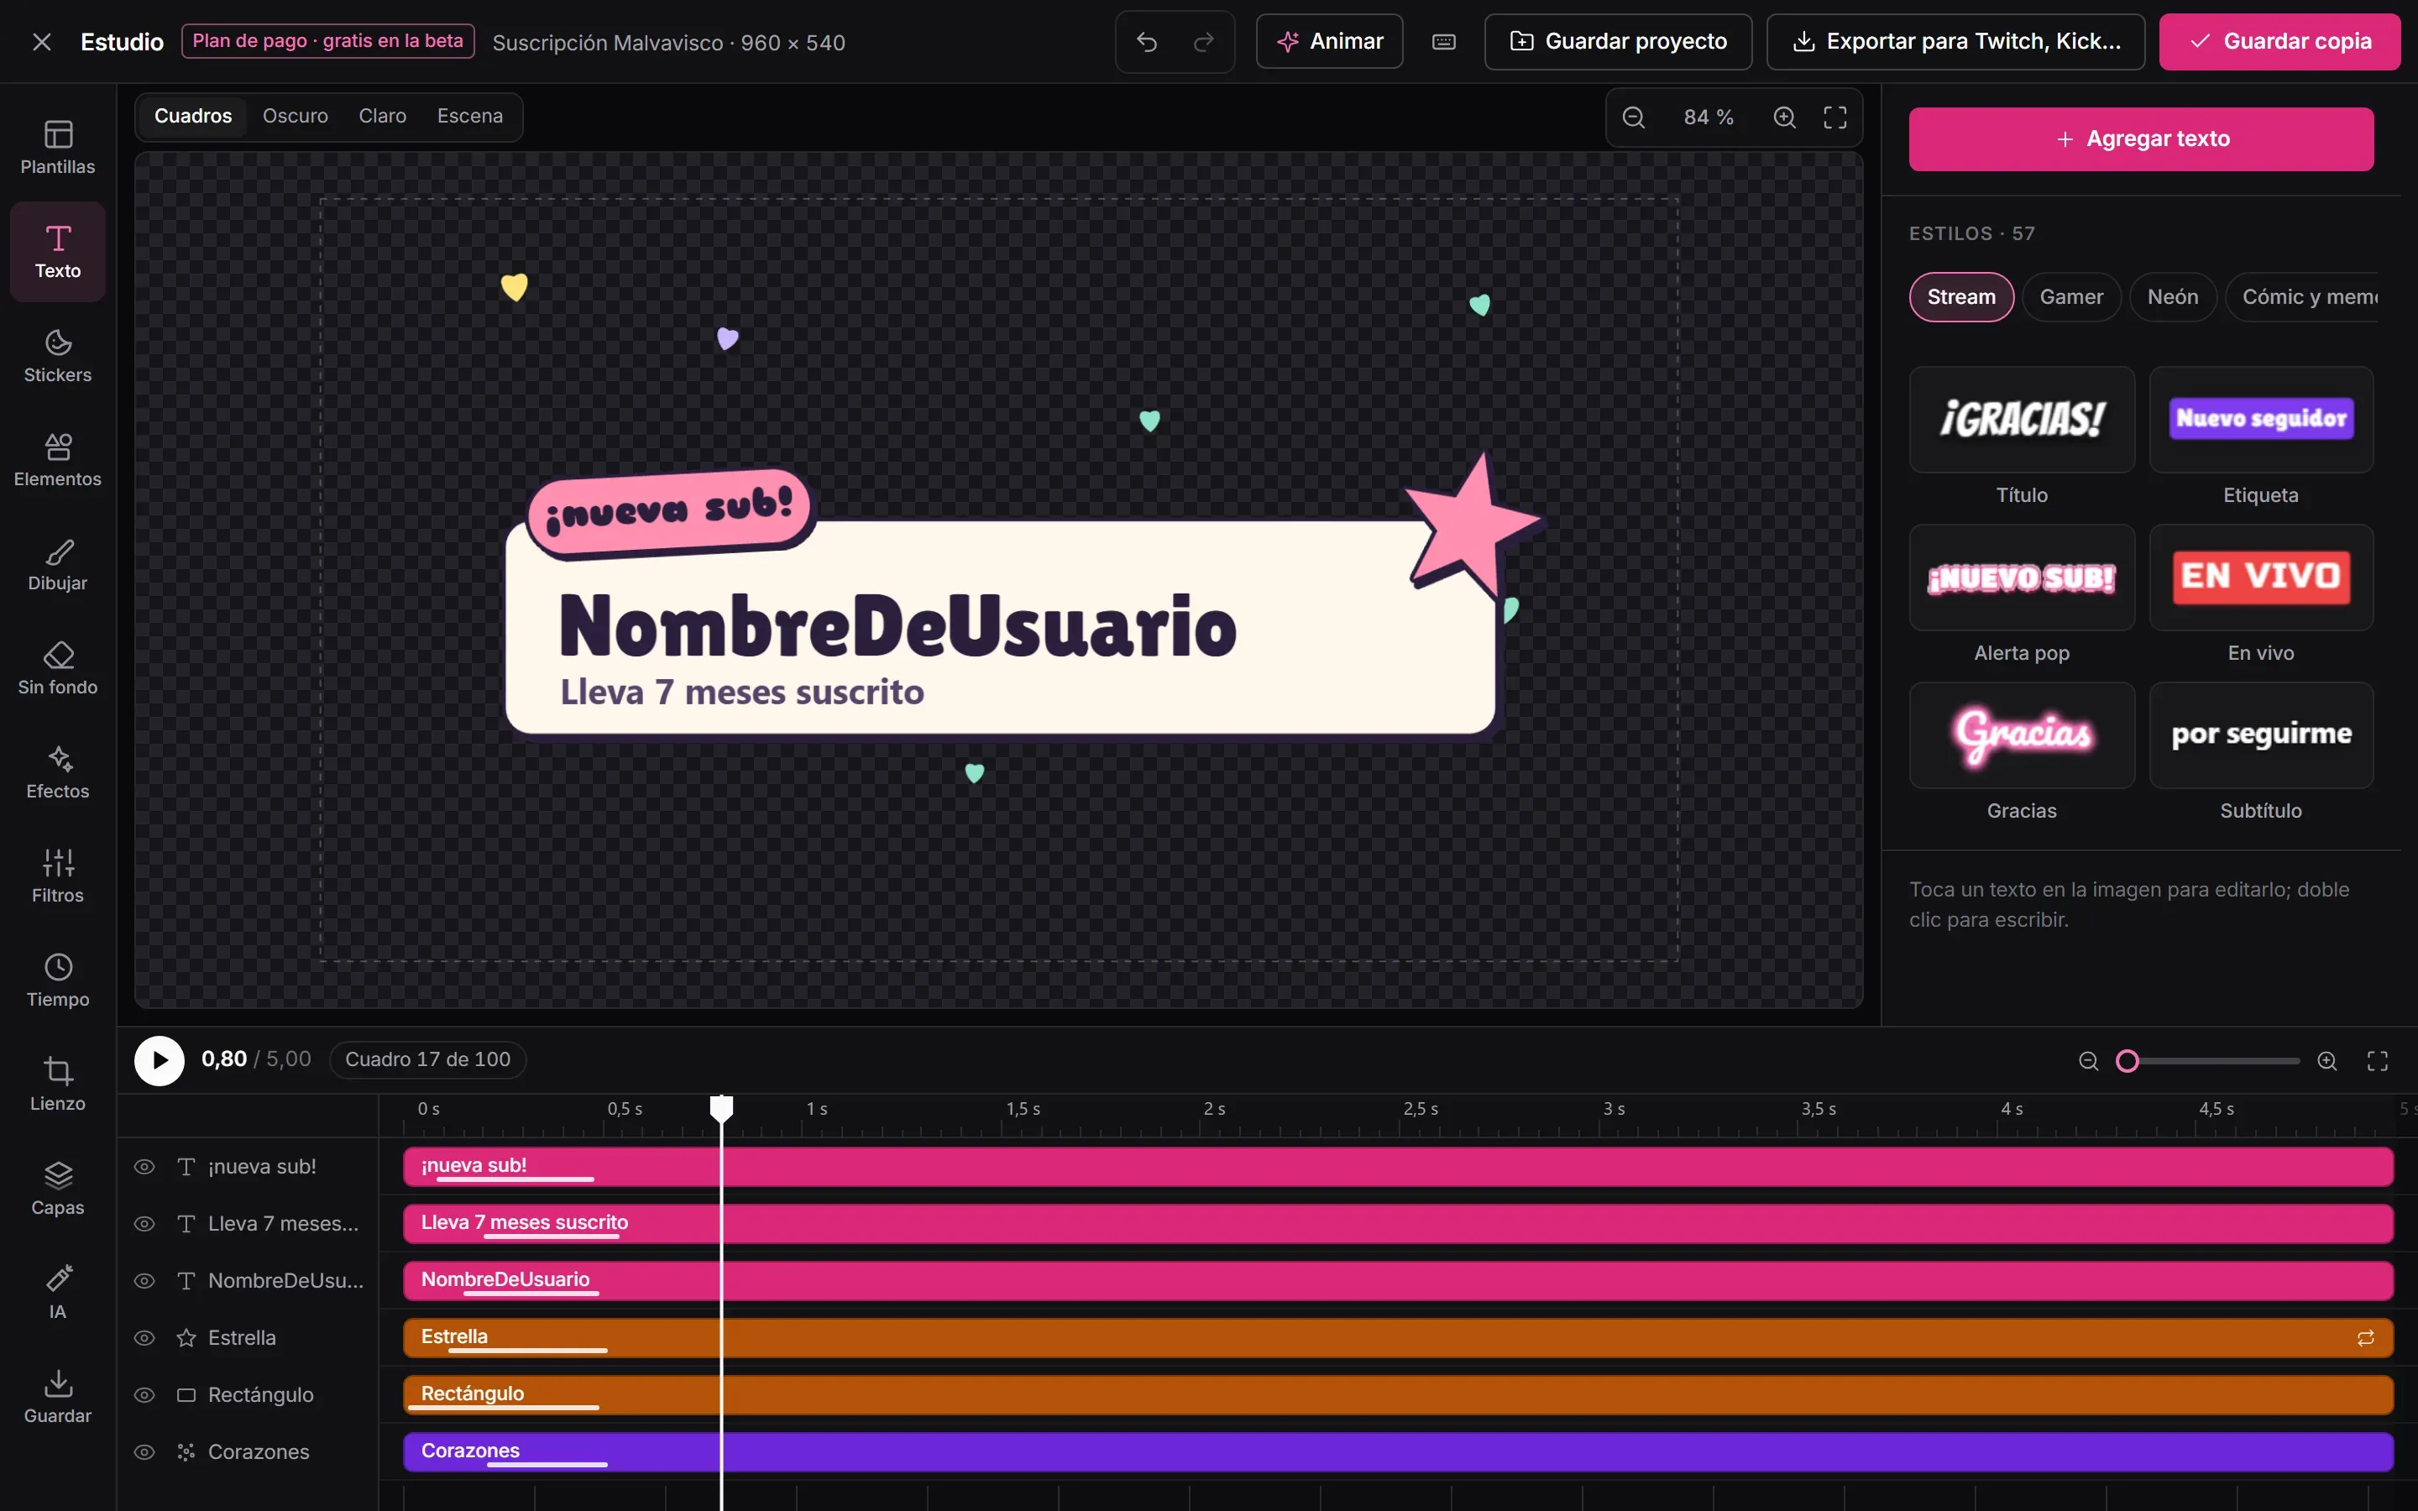Zoom in the canvas view

1784,117
